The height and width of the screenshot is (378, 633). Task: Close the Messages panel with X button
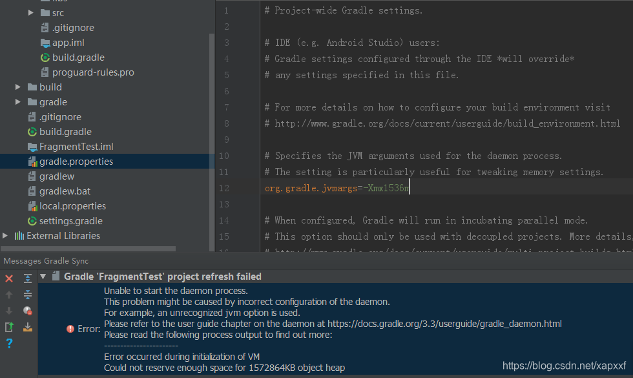[8, 278]
